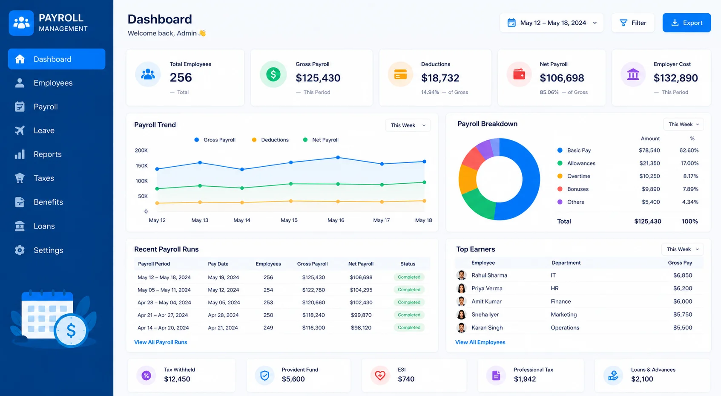The height and width of the screenshot is (396, 721).
Task: Click the Loans icon in sidebar
Action: pyautogui.click(x=20, y=226)
